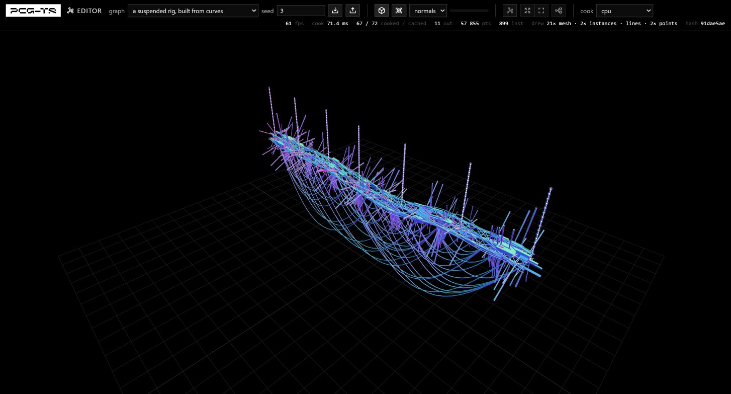Viewport: 731px width, 394px height.
Task: Toggle the 3D cube view button
Action: 382,11
